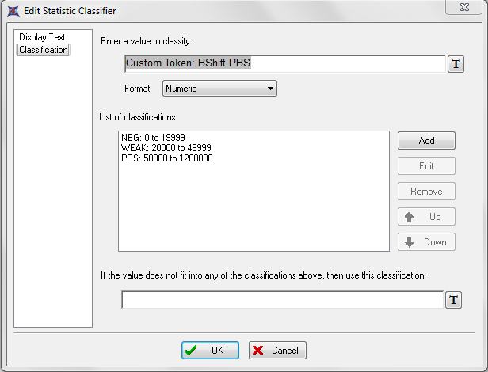Open the Format dropdown showing Numeric
The height and width of the screenshot is (372, 488).
tap(219, 89)
